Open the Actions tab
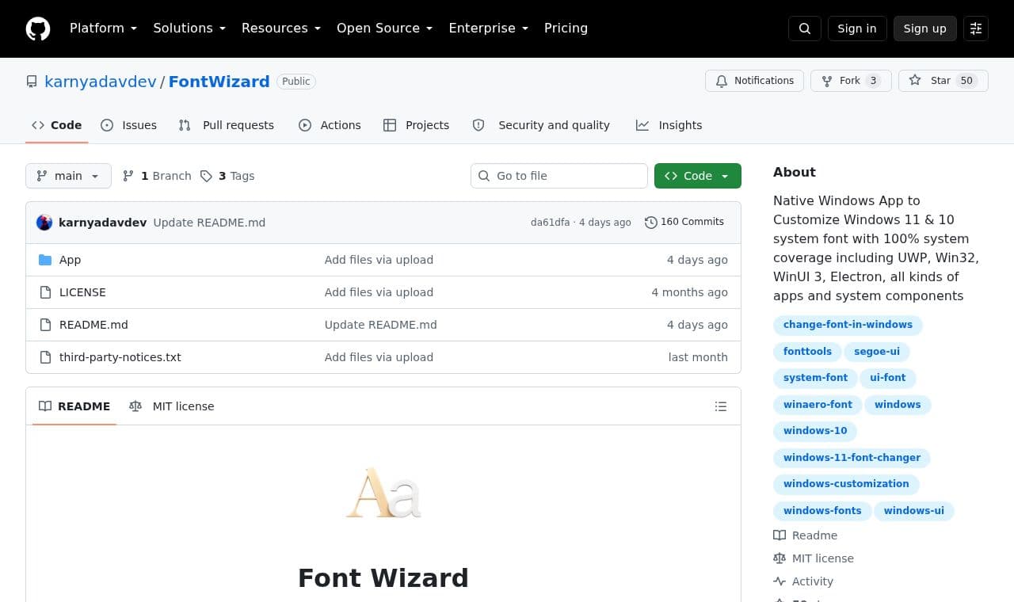The height and width of the screenshot is (602, 1014). click(330, 125)
